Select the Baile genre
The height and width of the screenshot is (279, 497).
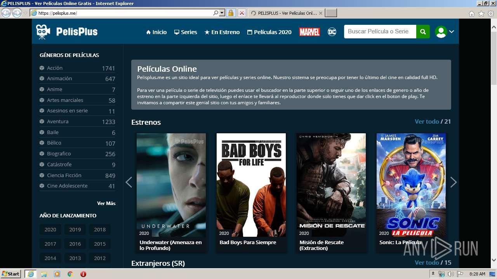coord(77,132)
